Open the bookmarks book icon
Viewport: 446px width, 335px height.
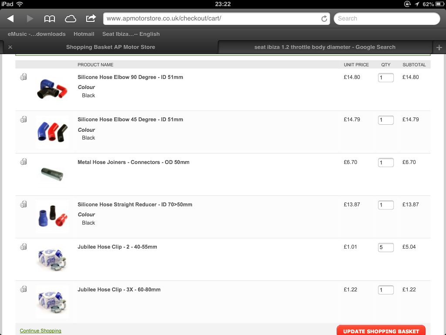point(50,19)
